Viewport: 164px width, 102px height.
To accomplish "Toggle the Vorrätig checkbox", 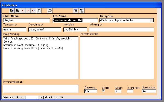I will coord(103,91).
